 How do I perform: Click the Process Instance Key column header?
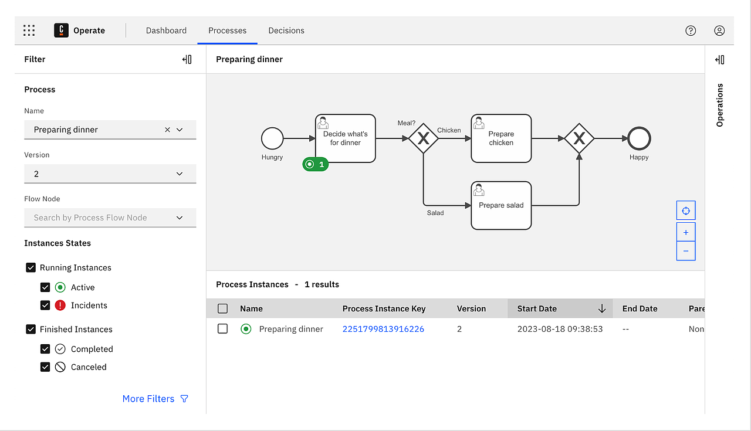pos(384,308)
